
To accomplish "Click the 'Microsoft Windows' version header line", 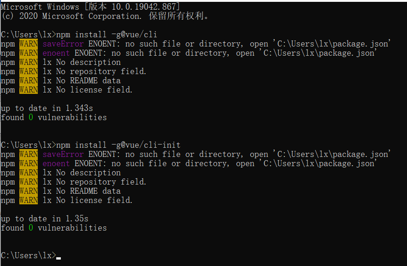I will 90,7.
